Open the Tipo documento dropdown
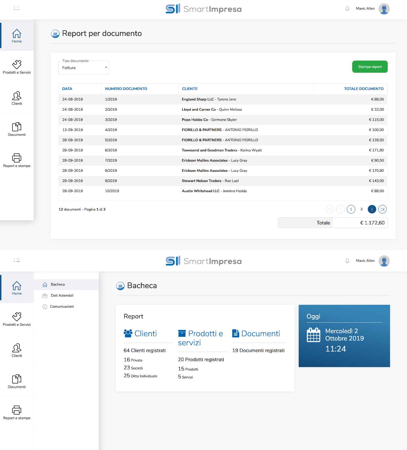The image size is (407, 450). [x=84, y=68]
